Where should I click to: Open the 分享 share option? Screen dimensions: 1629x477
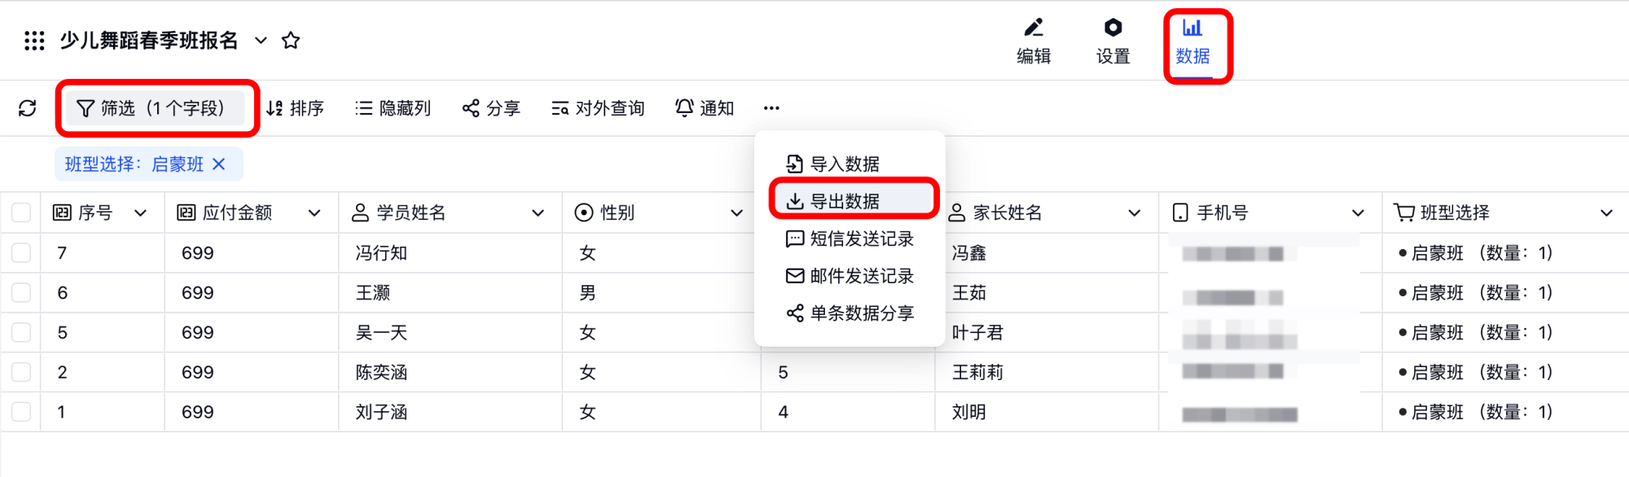491,108
